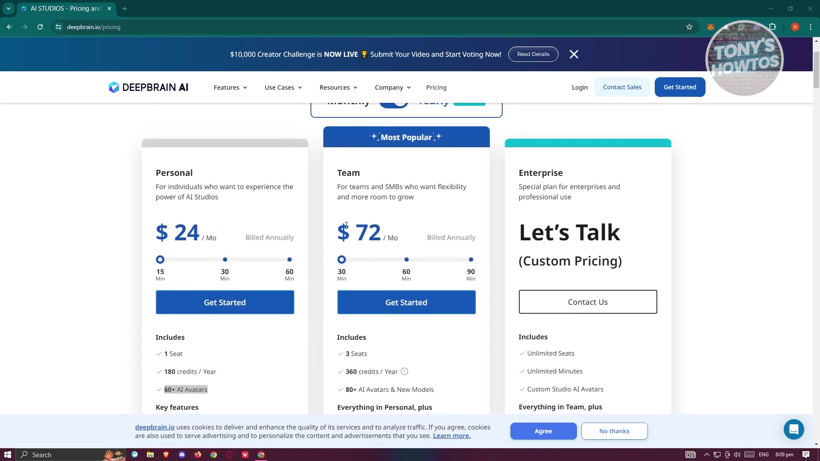Viewport: 820px width, 461px height.
Task: Open Firefox from the taskbar
Action: pos(198,455)
